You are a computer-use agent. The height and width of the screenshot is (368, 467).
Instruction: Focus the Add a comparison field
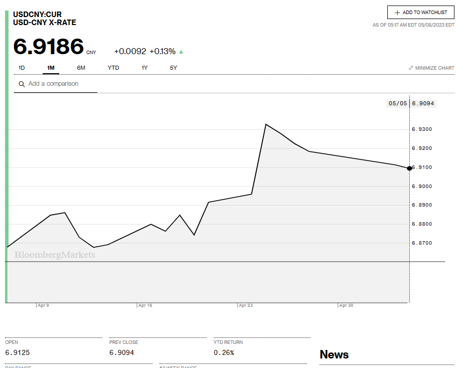(x=60, y=84)
